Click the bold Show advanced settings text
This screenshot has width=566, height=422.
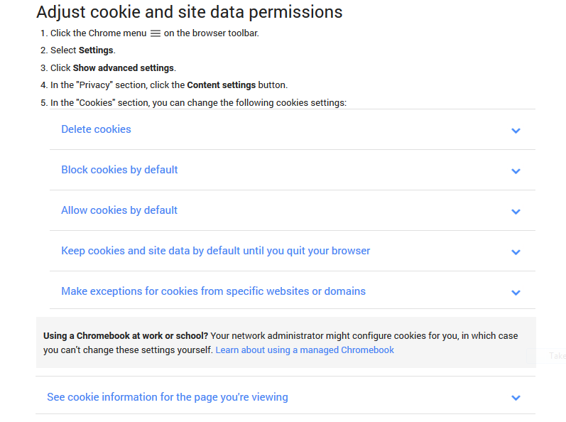pyautogui.click(x=124, y=68)
